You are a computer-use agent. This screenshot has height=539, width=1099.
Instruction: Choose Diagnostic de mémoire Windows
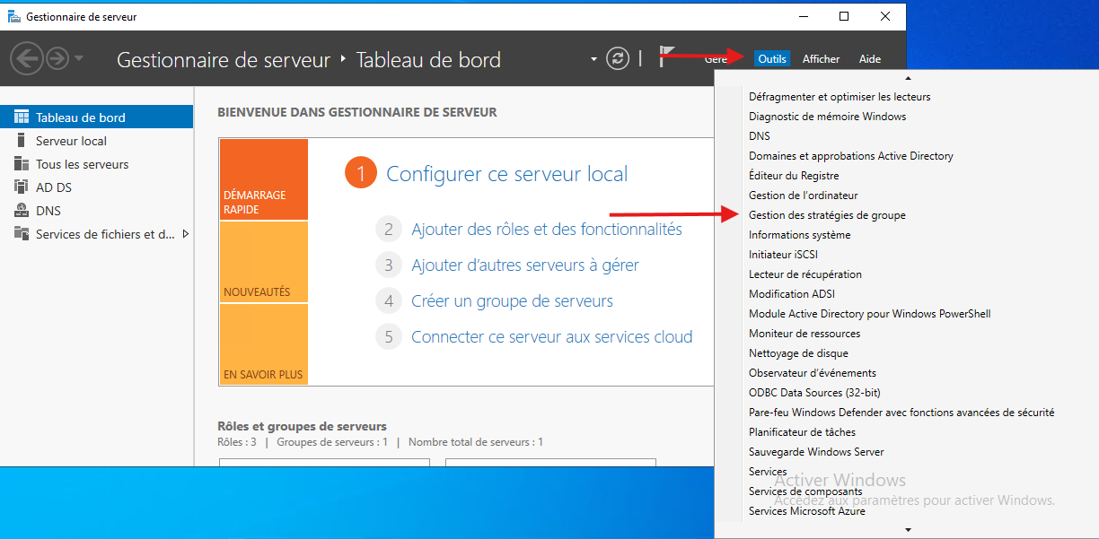[x=828, y=117]
